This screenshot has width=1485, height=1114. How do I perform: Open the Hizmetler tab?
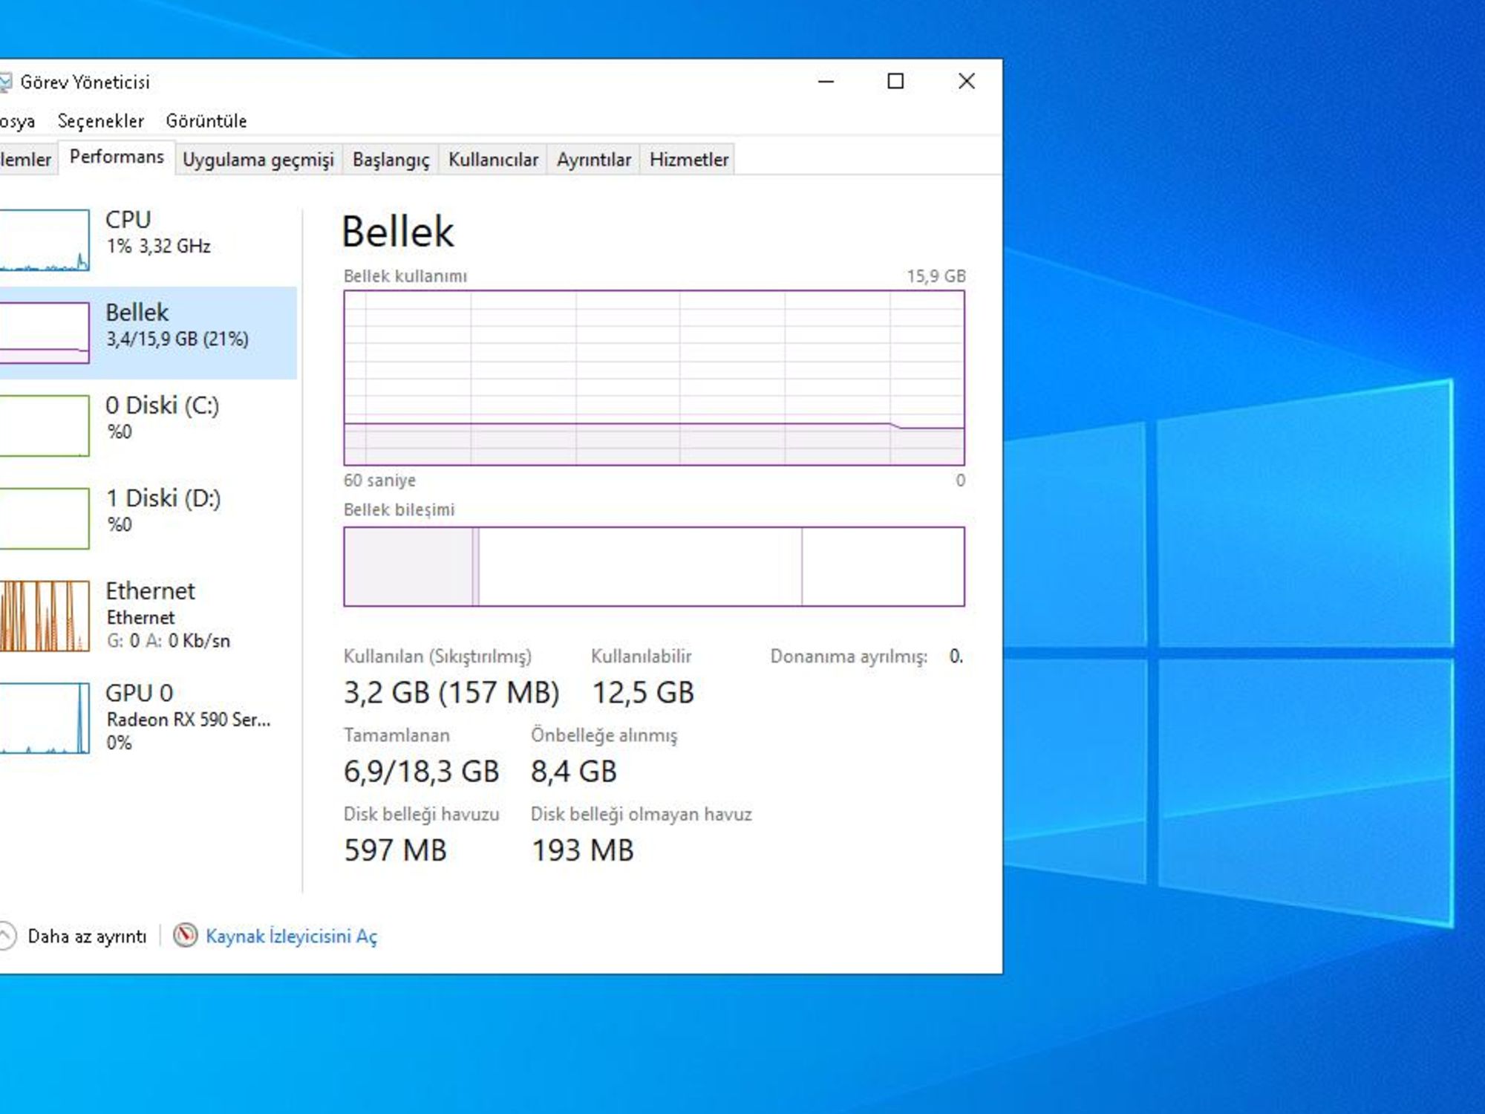tap(688, 160)
